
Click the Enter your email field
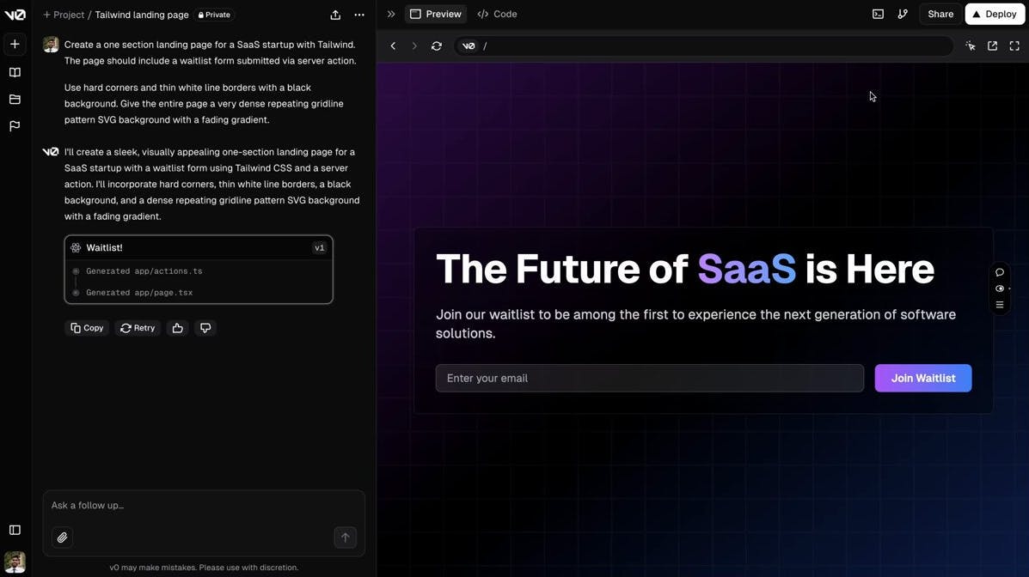649,379
